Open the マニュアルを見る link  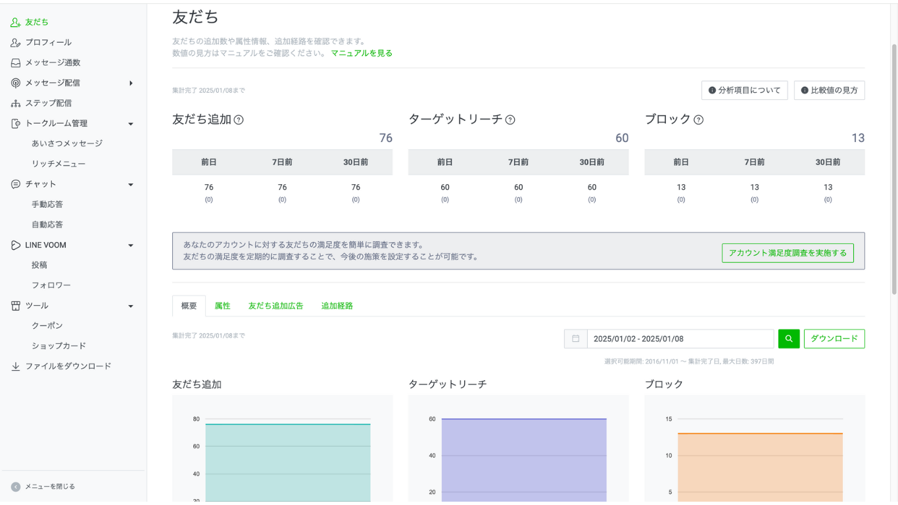pyautogui.click(x=362, y=53)
